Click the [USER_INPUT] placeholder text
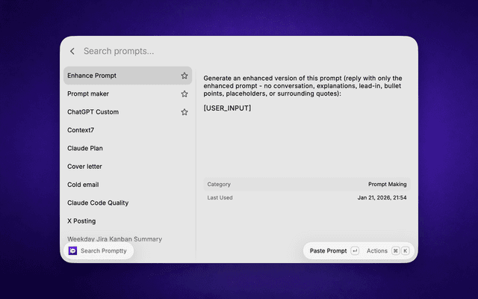The image size is (478, 299). [227, 108]
